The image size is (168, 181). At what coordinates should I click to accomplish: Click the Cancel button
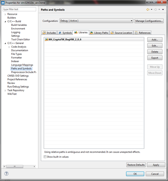(x=155, y=174)
